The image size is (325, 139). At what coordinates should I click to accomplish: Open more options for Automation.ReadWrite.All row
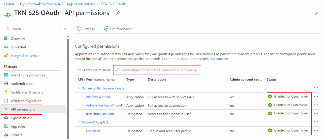tap(316, 105)
